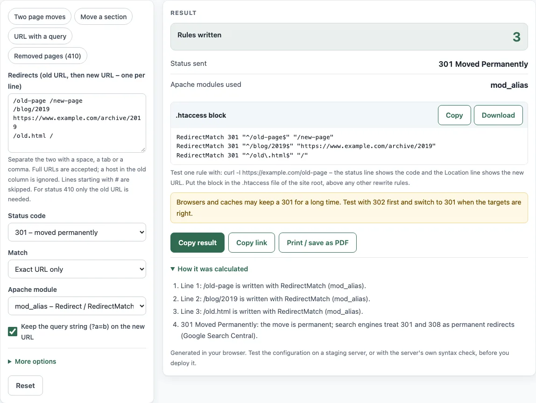Click the Copy result button

point(197,243)
